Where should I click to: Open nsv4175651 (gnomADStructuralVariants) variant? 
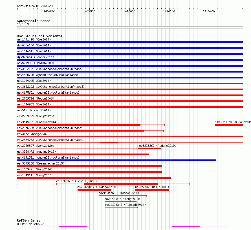pyautogui.click(x=48, y=93)
